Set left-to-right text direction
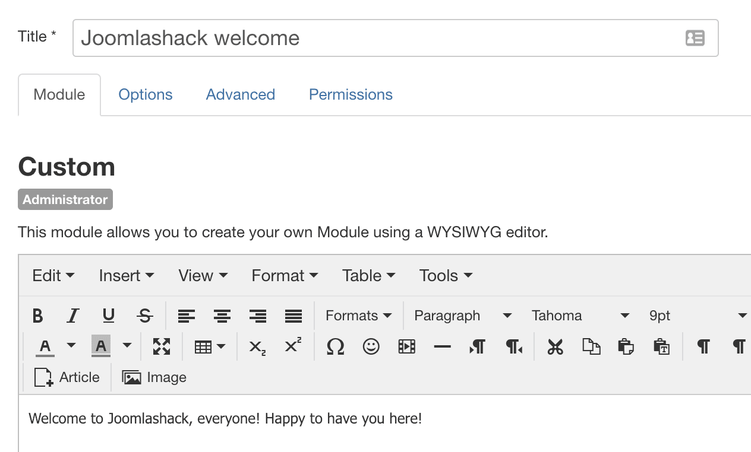 pos(478,346)
